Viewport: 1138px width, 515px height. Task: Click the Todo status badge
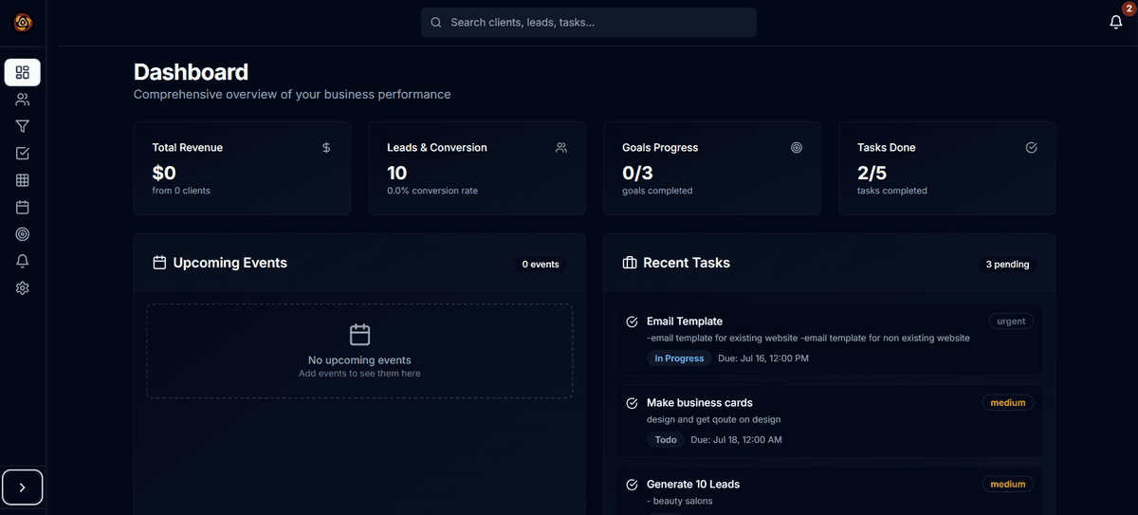666,440
